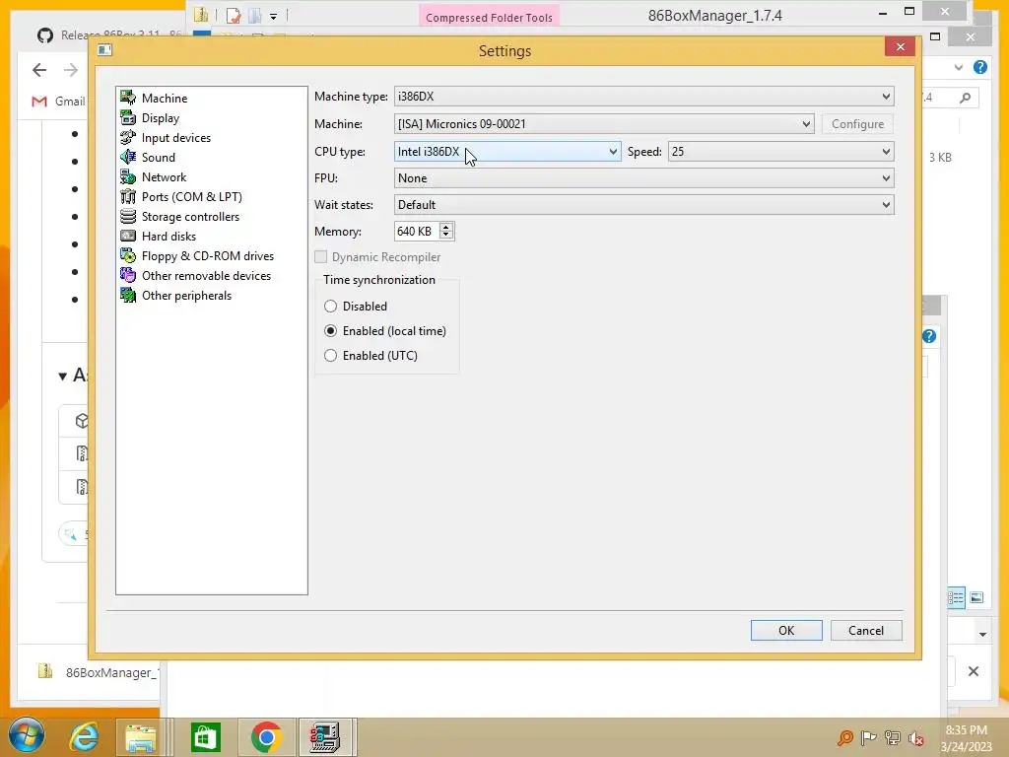Open Other peripherals icon
The height and width of the screenshot is (757, 1009).
[x=128, y=296]
